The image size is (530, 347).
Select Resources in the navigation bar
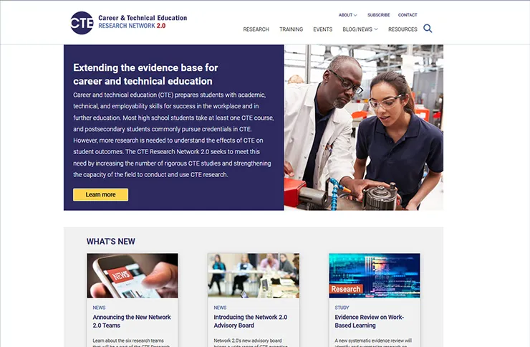[x=403, y=29]
